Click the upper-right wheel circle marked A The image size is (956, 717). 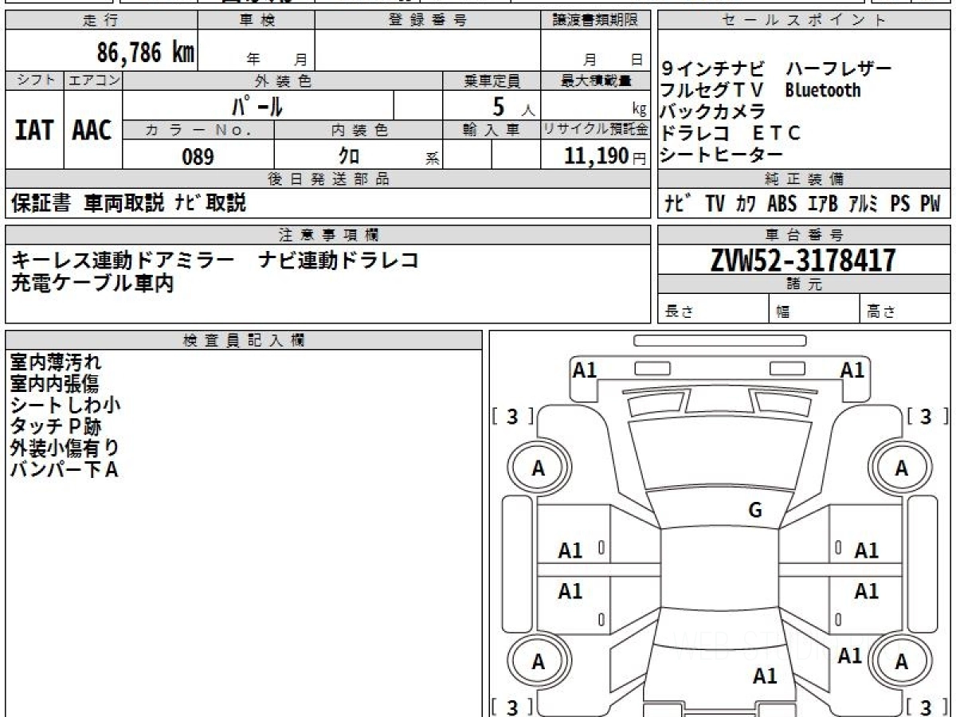pos(901,469)
